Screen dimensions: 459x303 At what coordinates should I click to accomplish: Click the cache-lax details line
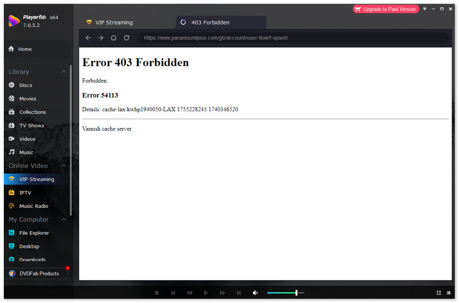click(x=160, y=109)
